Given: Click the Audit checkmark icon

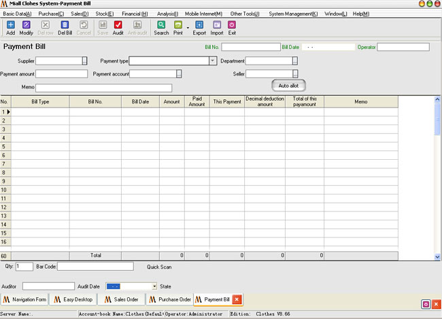Looking at the screenshot, I should click(118, 25).
